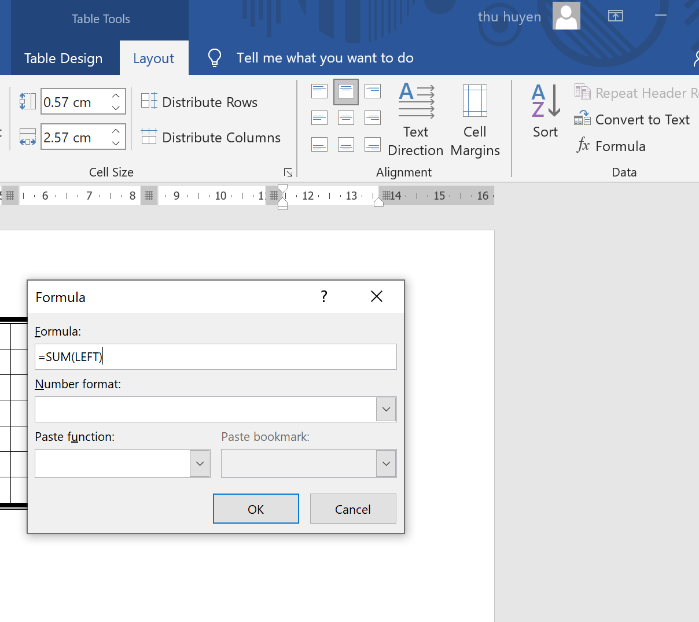Confirm the formula with OK

(x=256, y=509)
